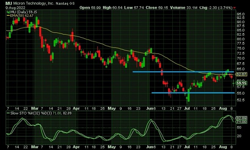Screen dimensions: 250x150
Task: Click Mar on the price chart date axis
Action: coord(35,108)
